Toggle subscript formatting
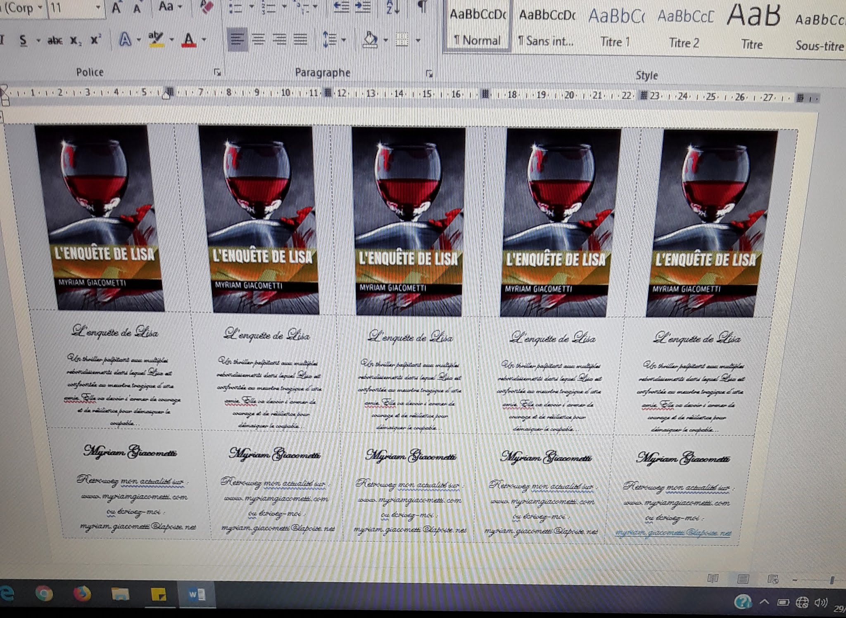 75,40
